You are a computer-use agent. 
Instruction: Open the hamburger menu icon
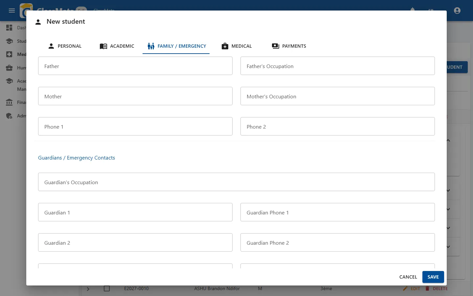click(12, 11)
